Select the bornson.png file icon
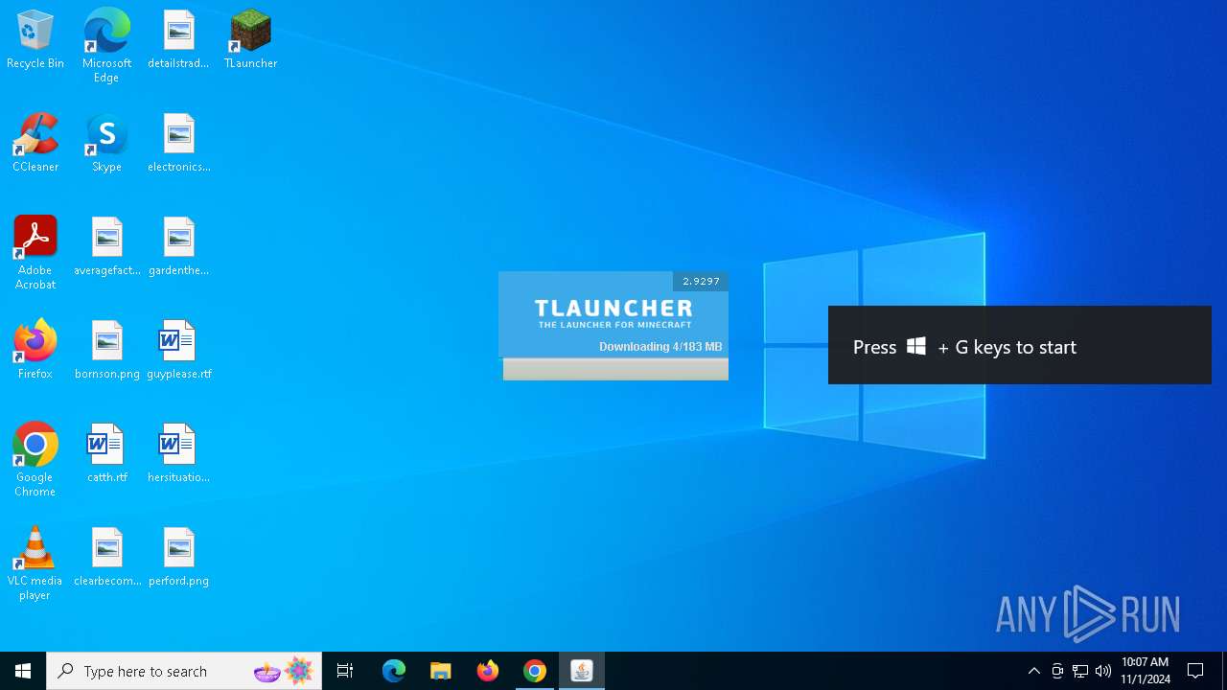The image size is (1227, 690). [106, 351]
